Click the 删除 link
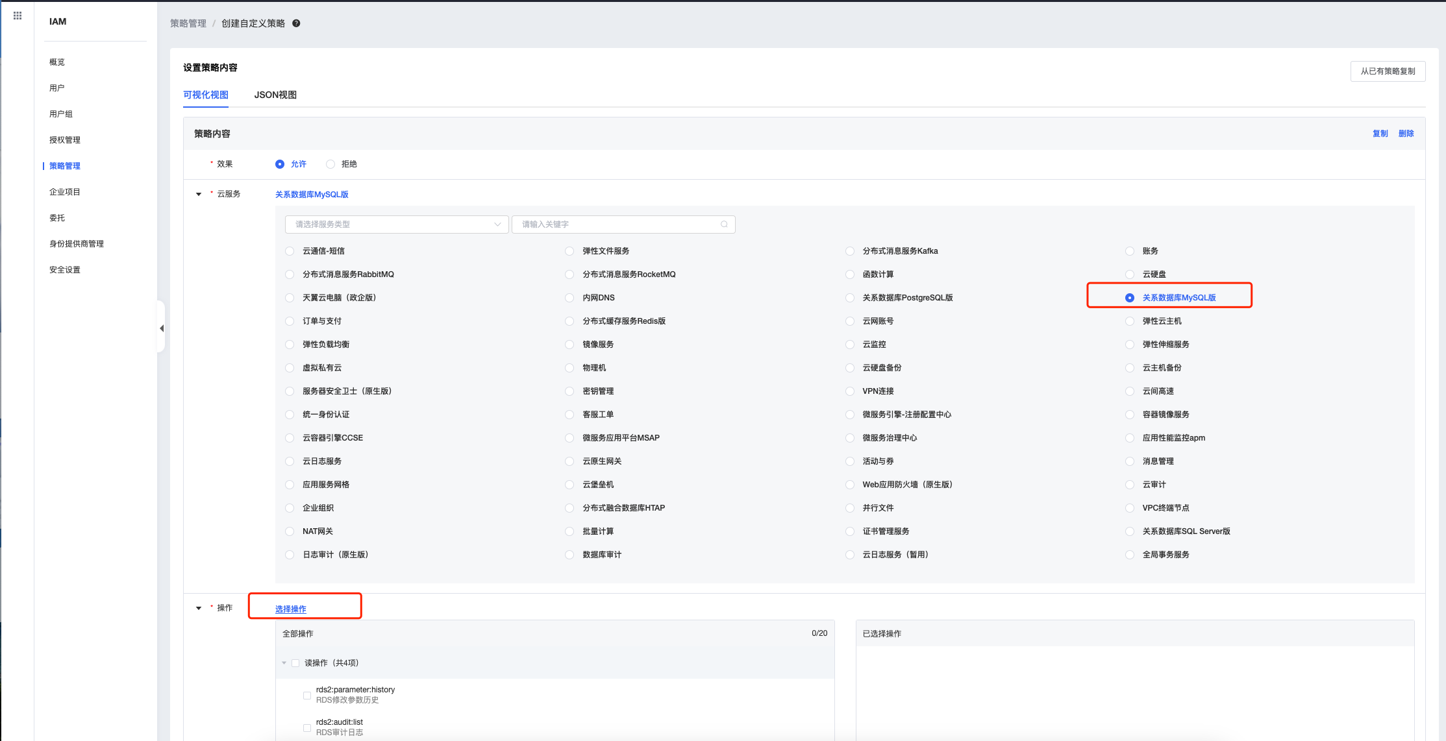This screenshot has width=1446, height=741. (x=1406, y=134)
